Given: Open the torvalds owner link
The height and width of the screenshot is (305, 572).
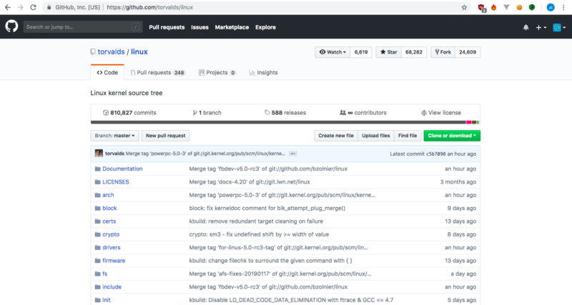Looking at the screenshot, I should click(x=112, y=51).
